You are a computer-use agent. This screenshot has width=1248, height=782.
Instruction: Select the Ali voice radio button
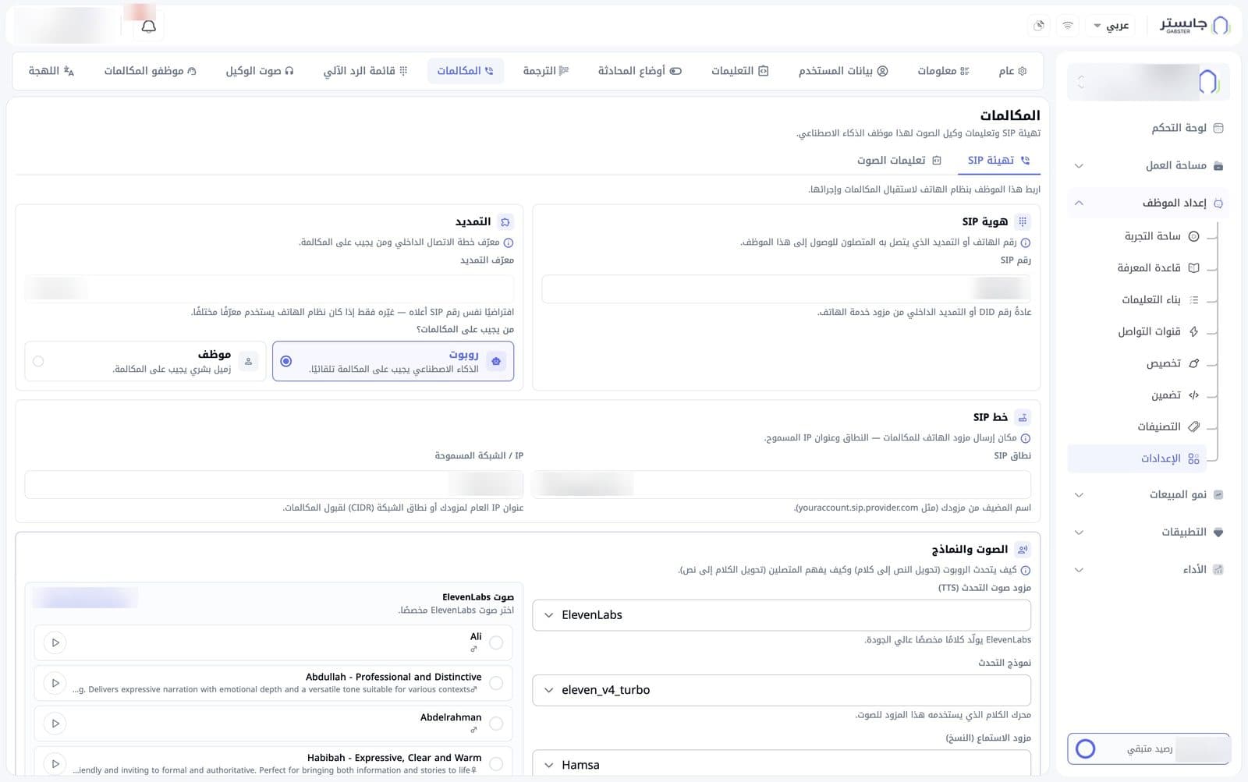pos(496,643)
